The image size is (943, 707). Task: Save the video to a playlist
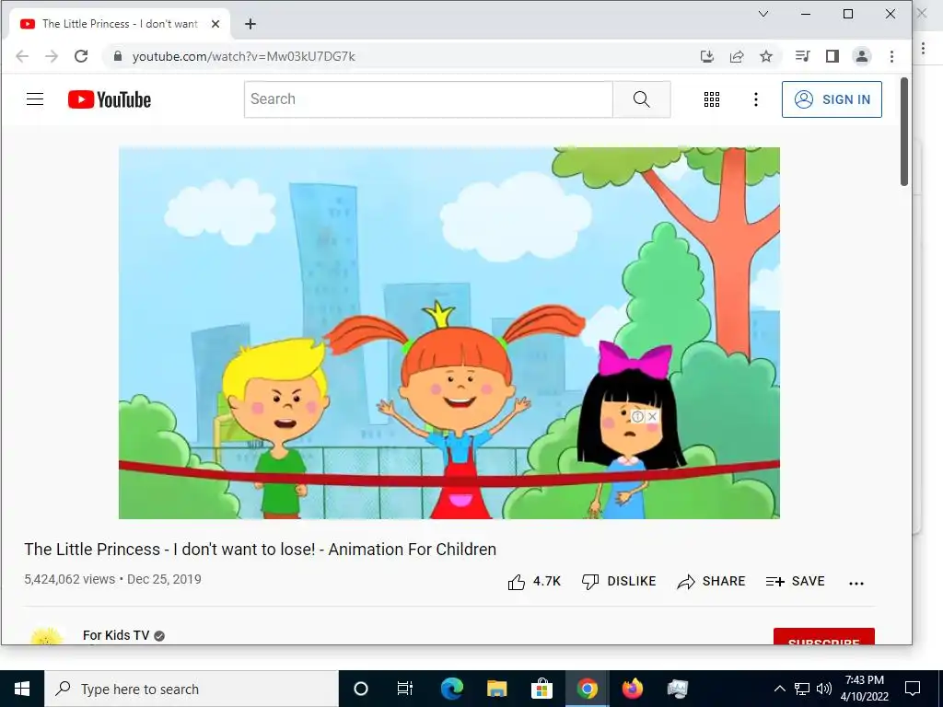tap(795, 582)
